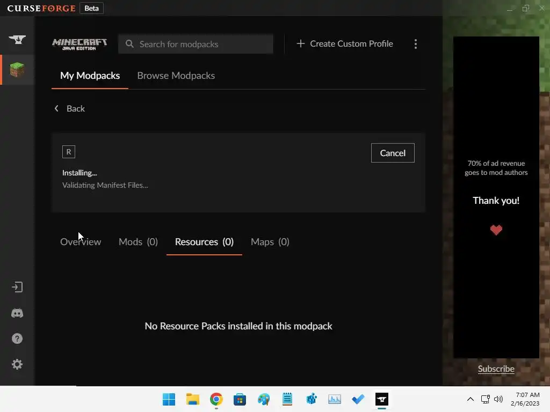Open the blue blocks taskbar icon

point(311,399)
